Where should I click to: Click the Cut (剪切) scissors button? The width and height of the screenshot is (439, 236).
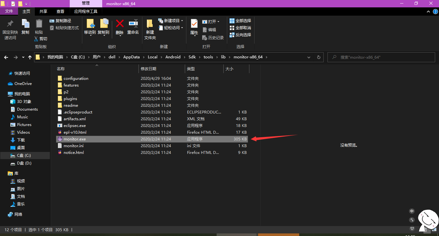[41, 39]
